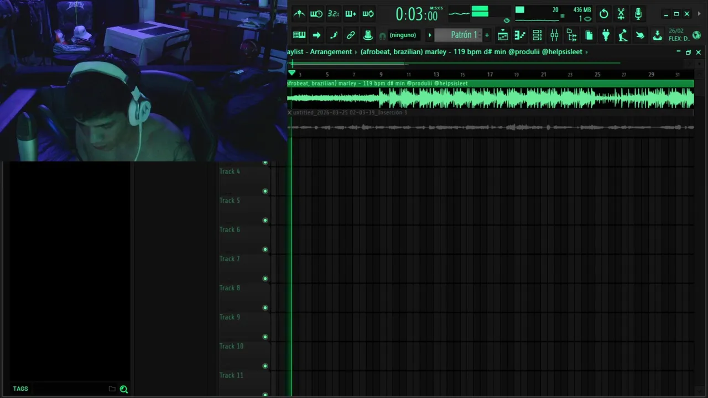The width and height of the screenshot is (708, 398).
Task: Toggle the 3-2-1 recording countdown
Action: point(334,14)
